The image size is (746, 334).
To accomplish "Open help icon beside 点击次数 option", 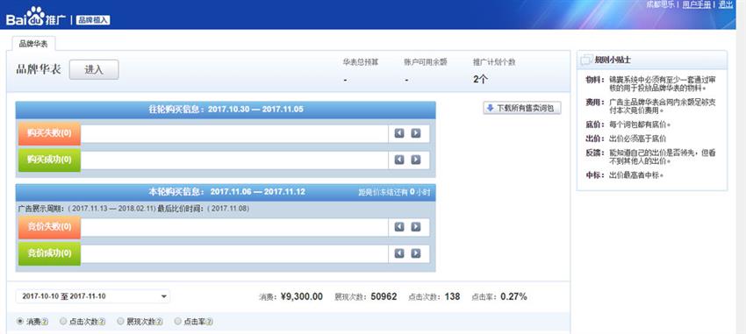I will (x=102, y=322).
